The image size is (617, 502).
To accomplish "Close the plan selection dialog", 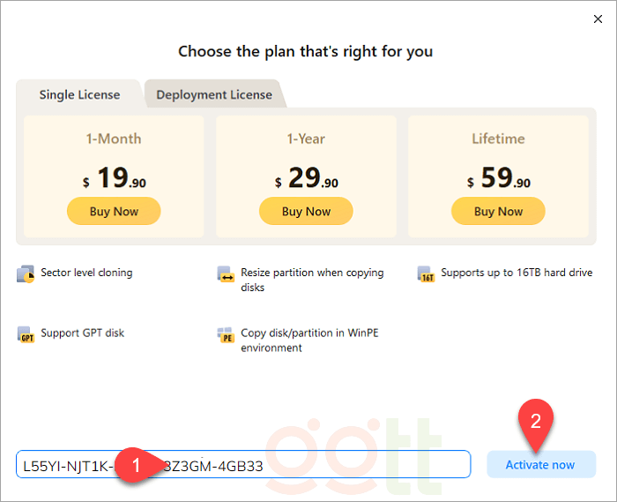I will click(599, 19).
